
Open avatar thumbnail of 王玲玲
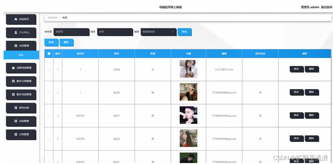pos(188,69)
